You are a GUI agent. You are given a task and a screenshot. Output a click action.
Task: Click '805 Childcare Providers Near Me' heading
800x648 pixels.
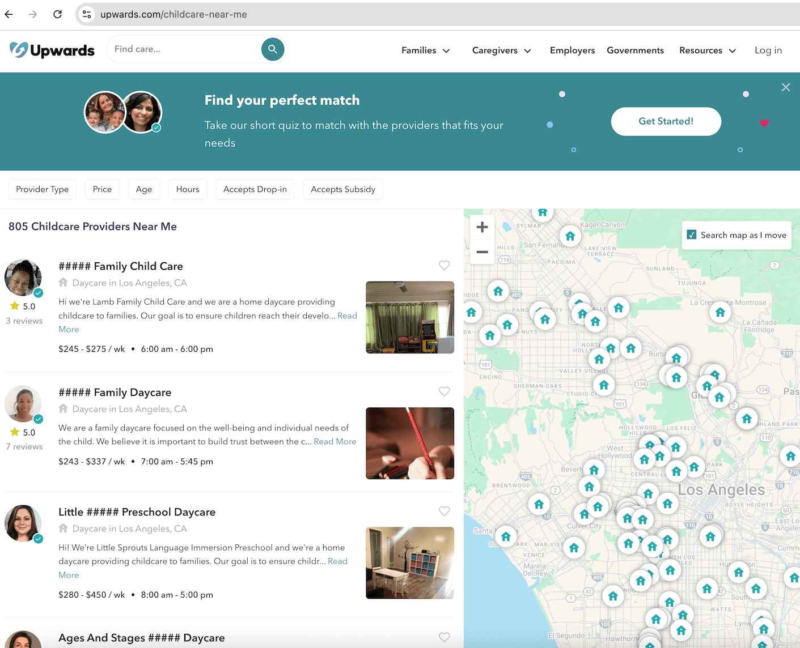[92, 227]
